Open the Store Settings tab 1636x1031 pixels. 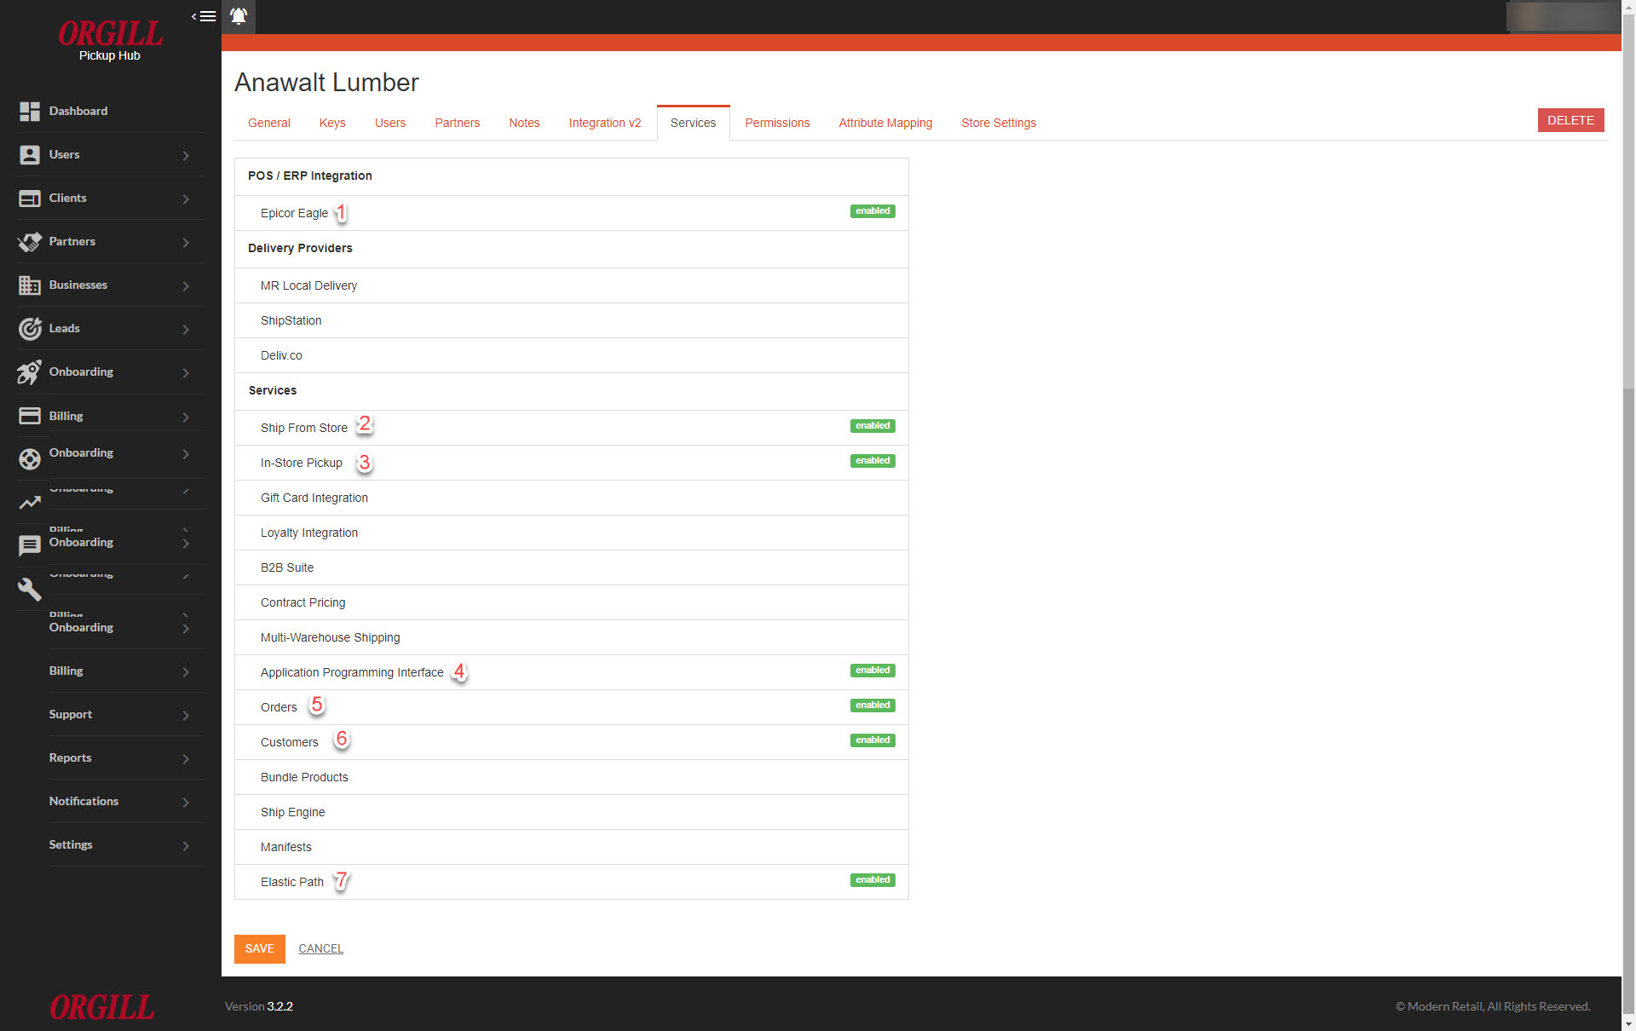pos(999,123)
